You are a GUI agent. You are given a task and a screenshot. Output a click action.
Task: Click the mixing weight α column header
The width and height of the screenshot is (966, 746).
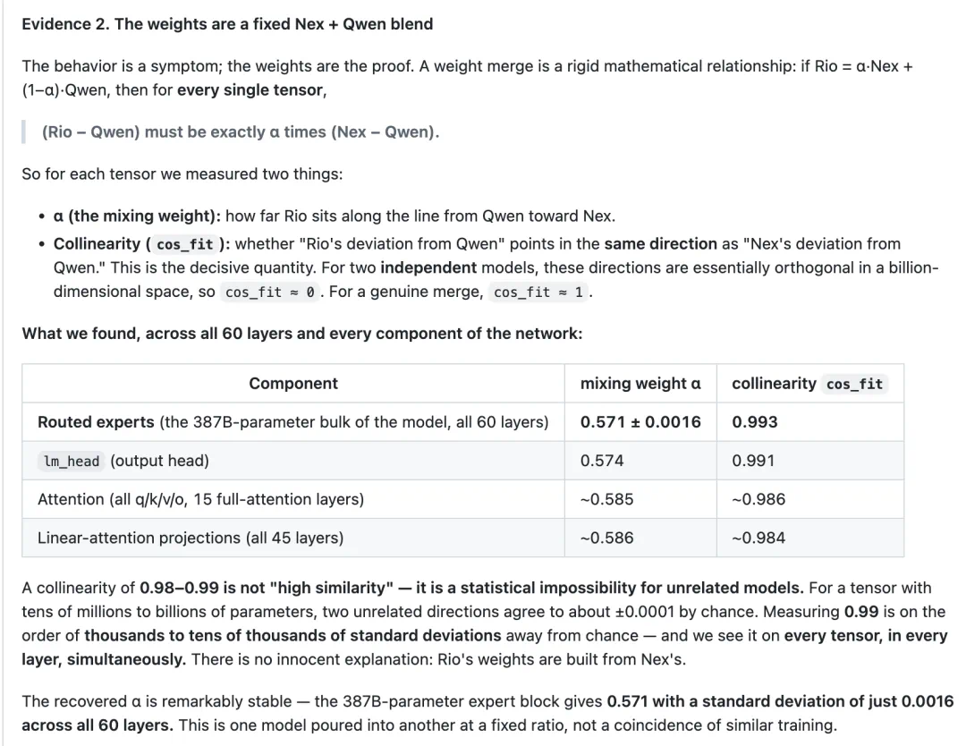tap(640, 383)
